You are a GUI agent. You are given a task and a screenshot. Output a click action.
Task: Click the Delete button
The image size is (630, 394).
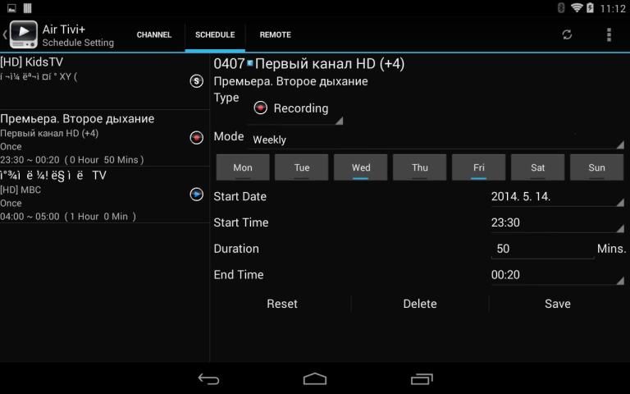420,304
